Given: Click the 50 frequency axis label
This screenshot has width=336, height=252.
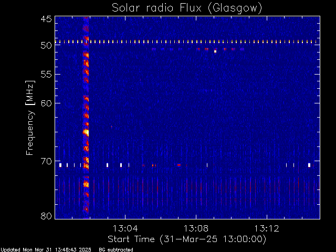Looking at the screenshot, I should (x=46, y=46).
